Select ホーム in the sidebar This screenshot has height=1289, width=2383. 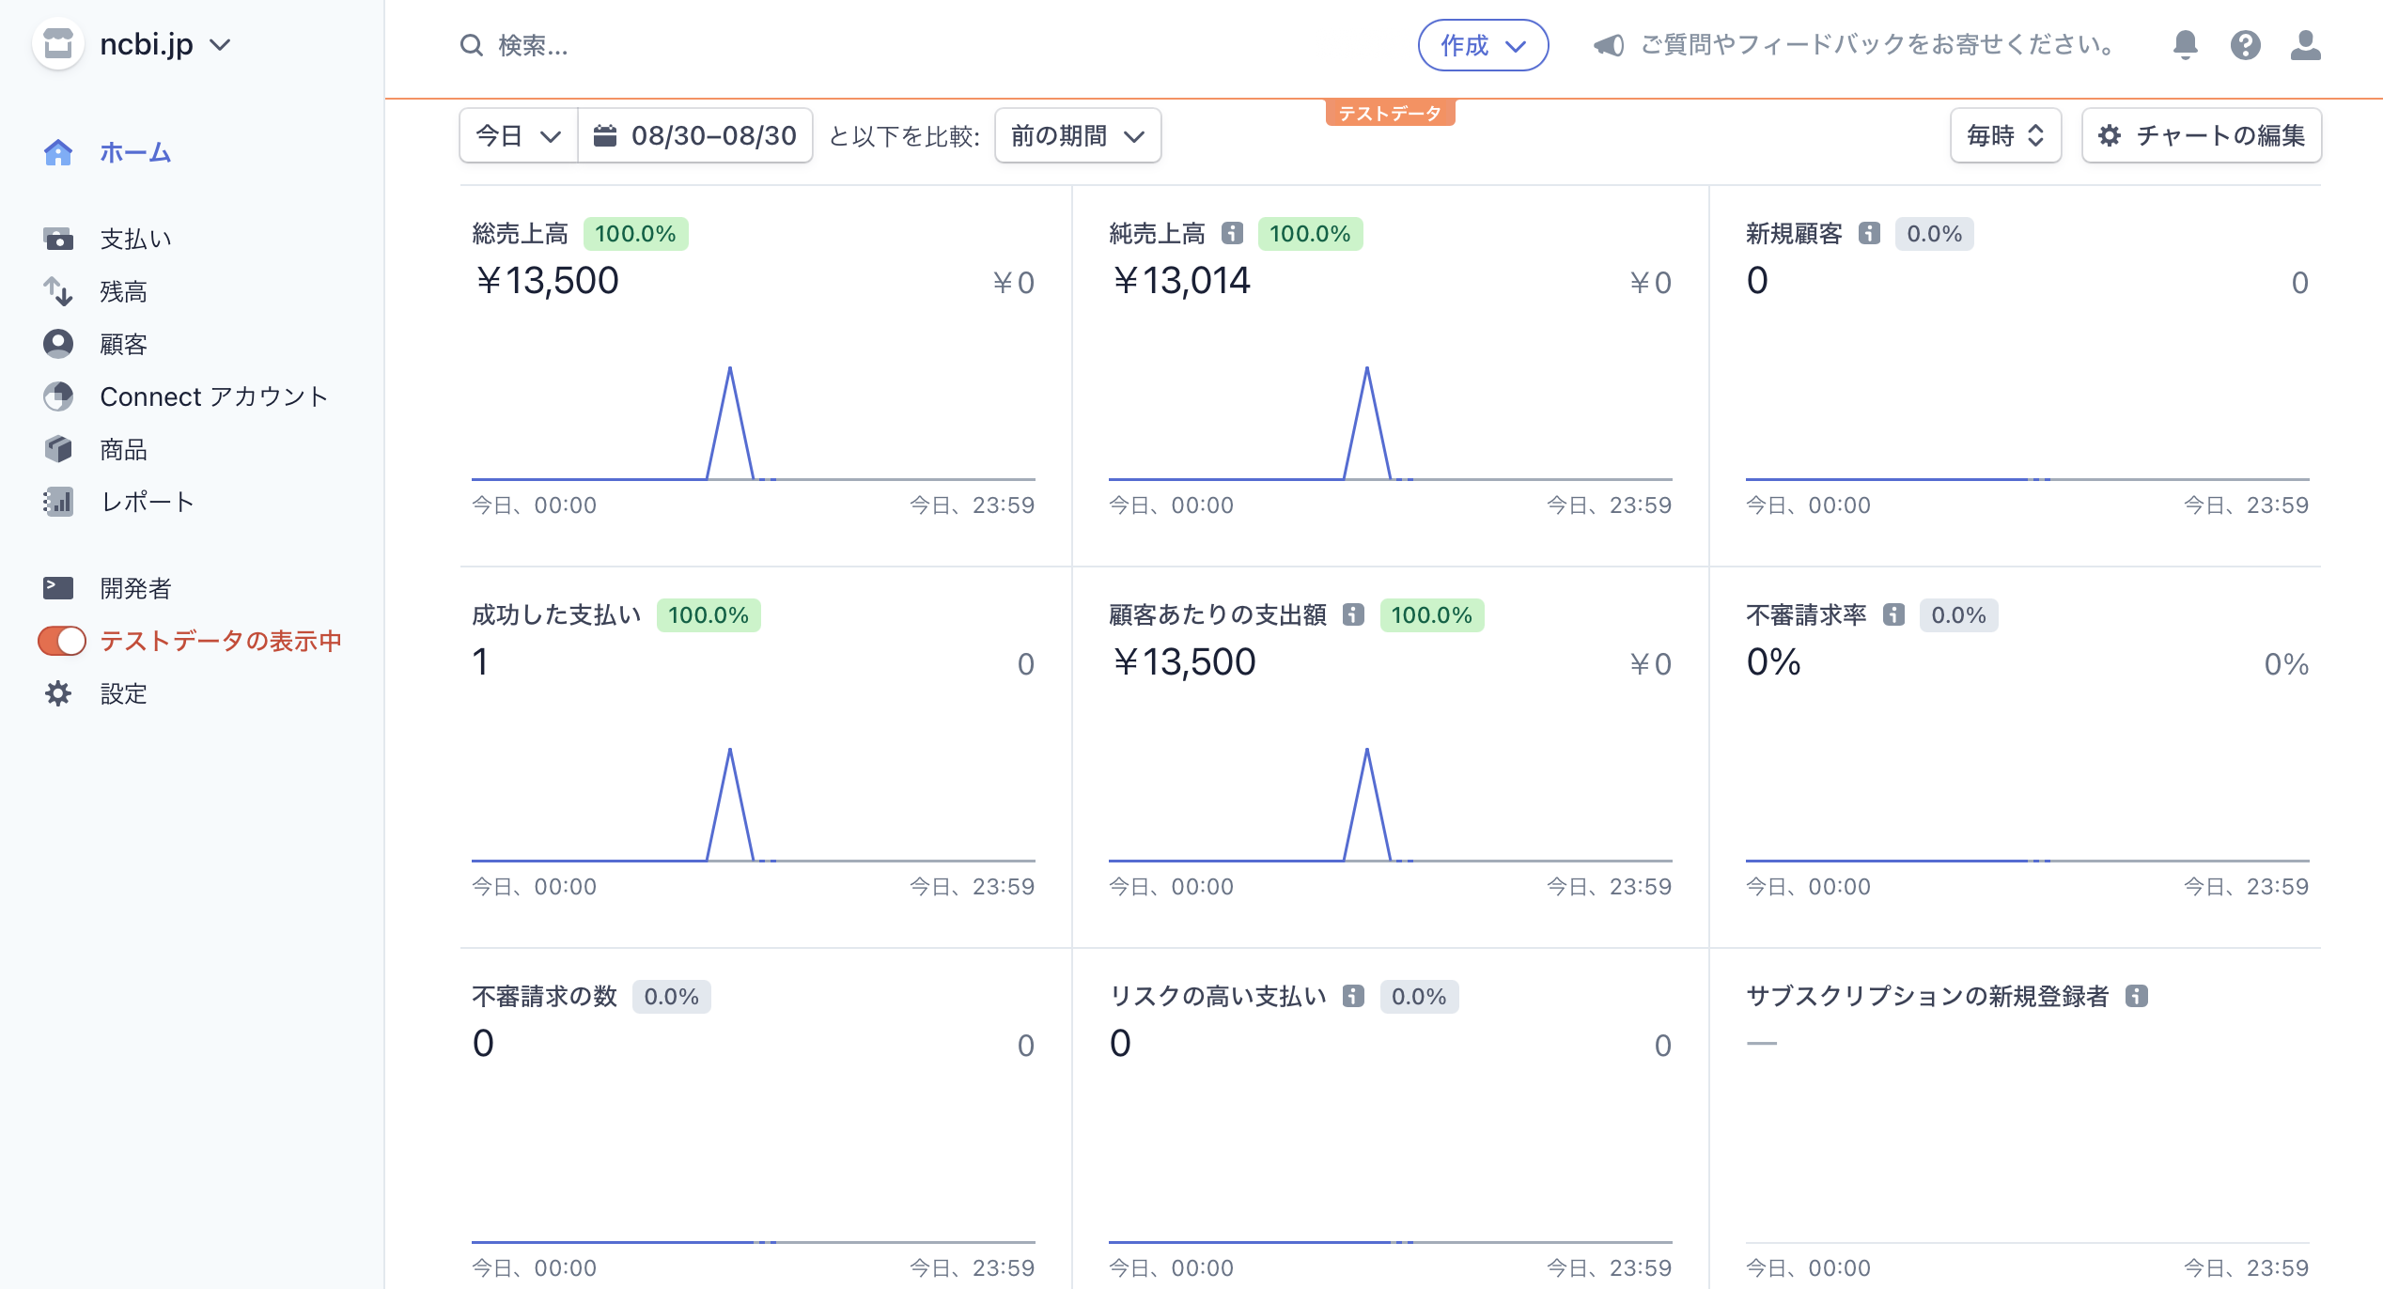coord(133,152)
